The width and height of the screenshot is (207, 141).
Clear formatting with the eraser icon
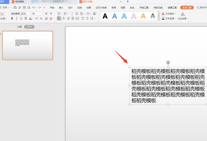point(46,18)
